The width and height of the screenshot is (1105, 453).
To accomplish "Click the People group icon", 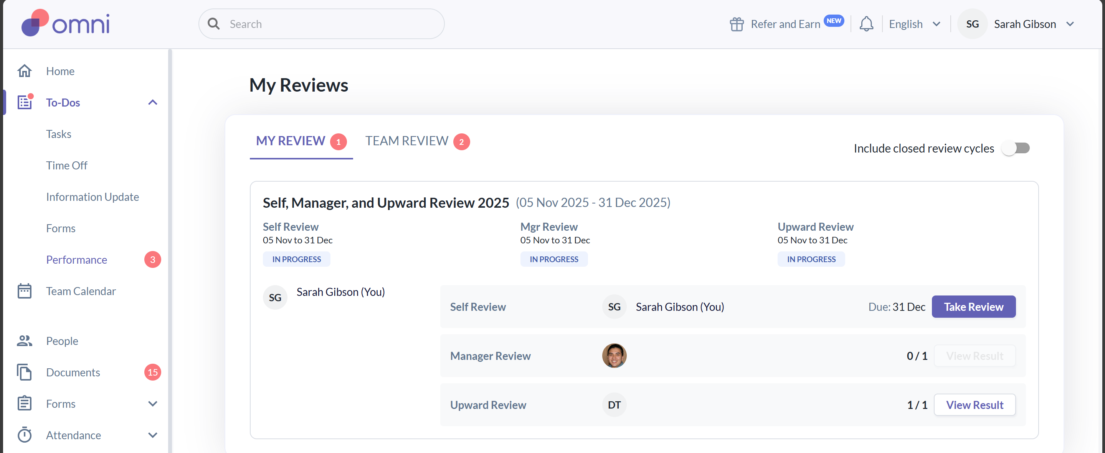I will coord(25,341).
